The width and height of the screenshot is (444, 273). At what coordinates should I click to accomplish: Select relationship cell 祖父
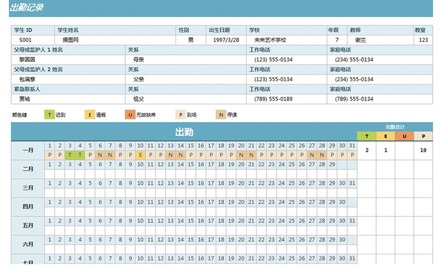click(186, 99)
